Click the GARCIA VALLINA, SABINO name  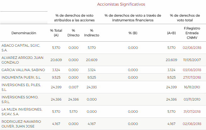23,70
